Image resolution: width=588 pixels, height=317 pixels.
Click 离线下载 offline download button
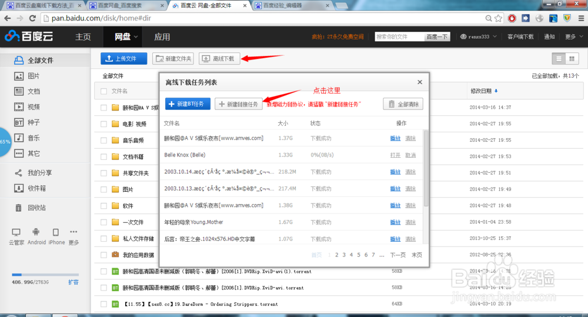pos(219,59)
